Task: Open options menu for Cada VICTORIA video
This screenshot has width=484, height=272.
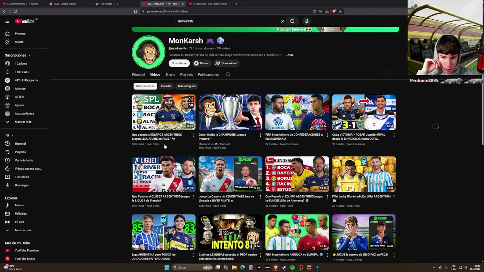Action: click(394, 135)
